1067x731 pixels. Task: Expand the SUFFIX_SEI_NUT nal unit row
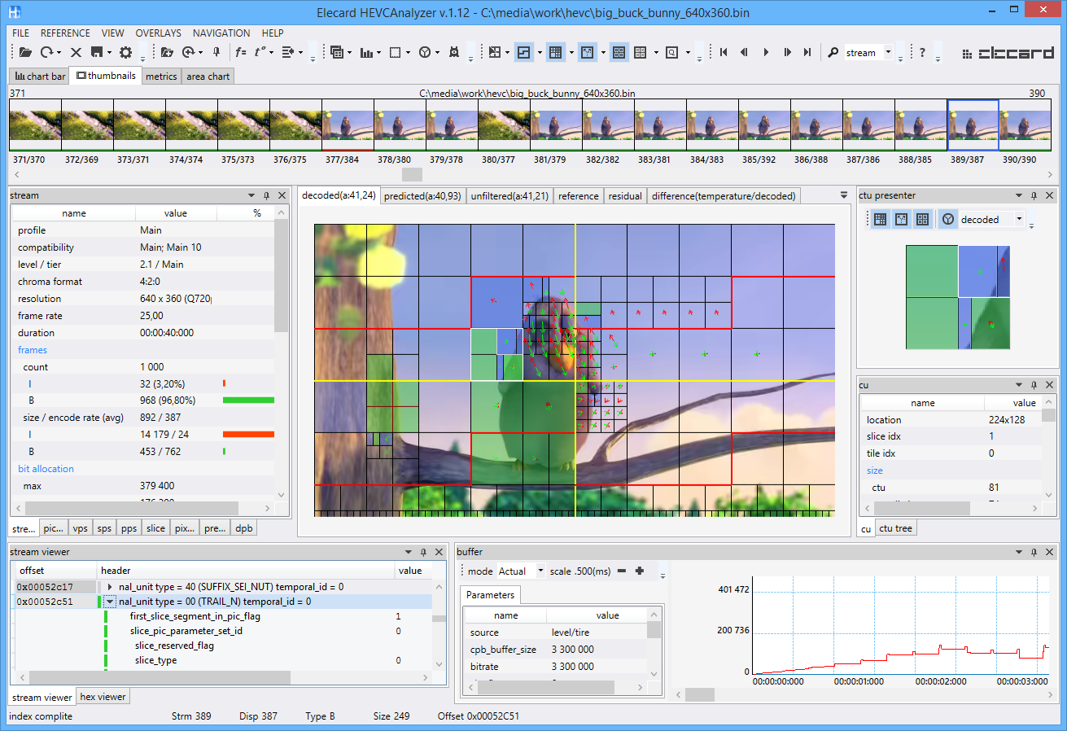pyautogui.click(x=110, y=586)
